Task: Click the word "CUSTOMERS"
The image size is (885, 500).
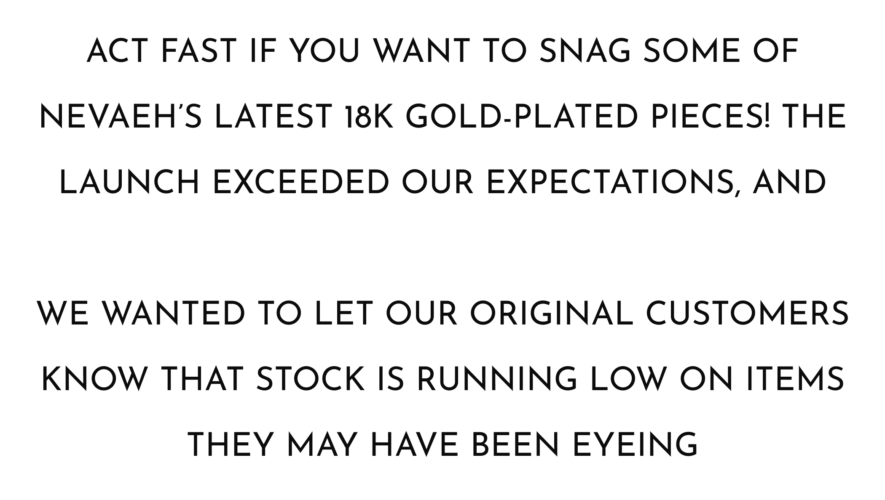Action: point(747,314)
